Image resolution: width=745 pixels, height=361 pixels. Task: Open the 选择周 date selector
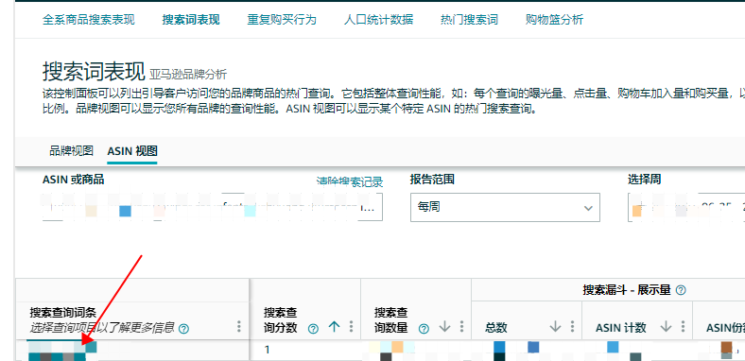(686, 207)
